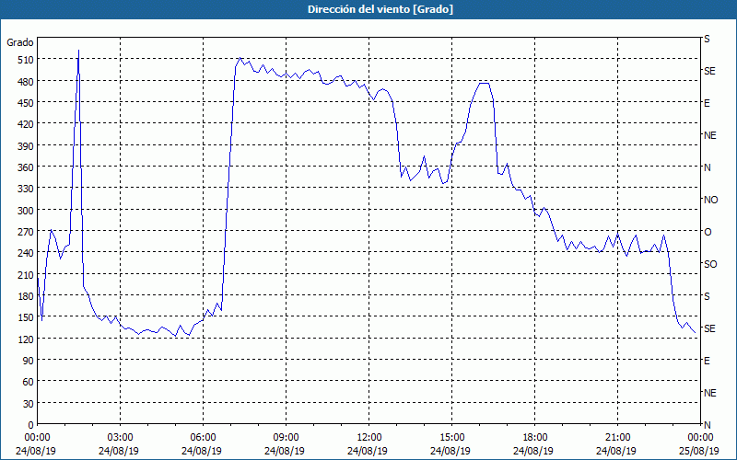Click the chart title "Dirección del viento [Grado]"
737x460 pixels.
(x=380, y=9)
